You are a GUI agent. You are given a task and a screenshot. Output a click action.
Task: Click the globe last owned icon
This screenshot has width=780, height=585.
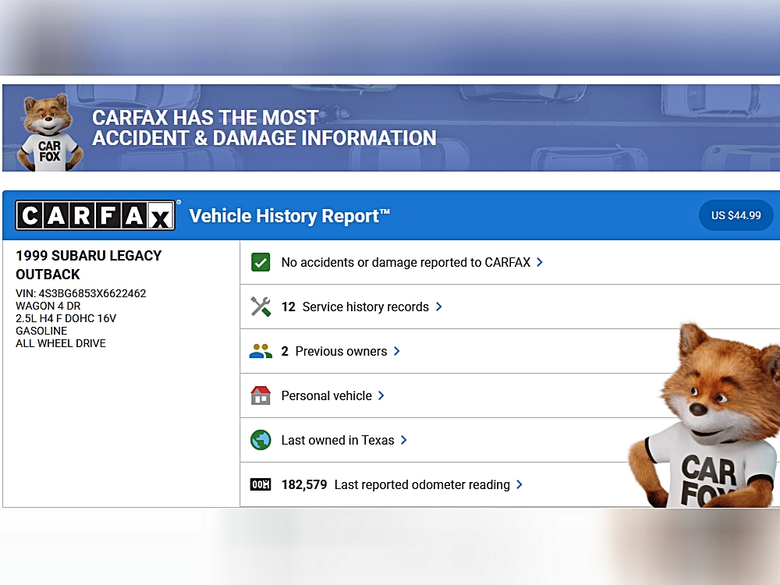pyautogui.click(x=261, y=440)
